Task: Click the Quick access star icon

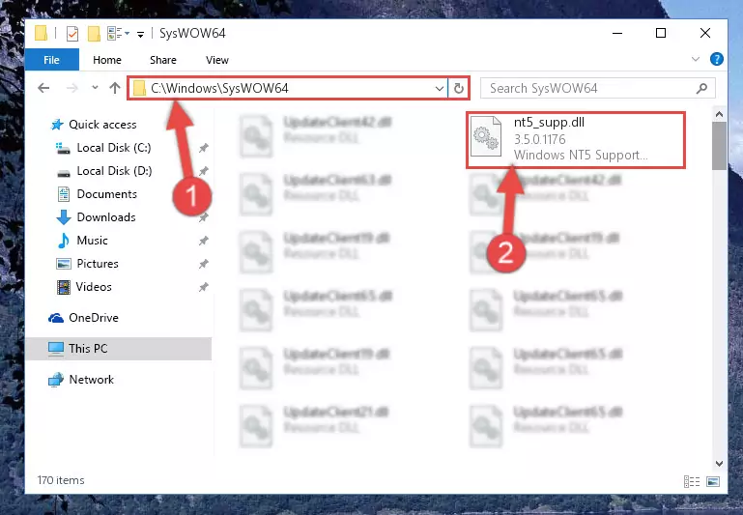Action: tap(57, 125)
